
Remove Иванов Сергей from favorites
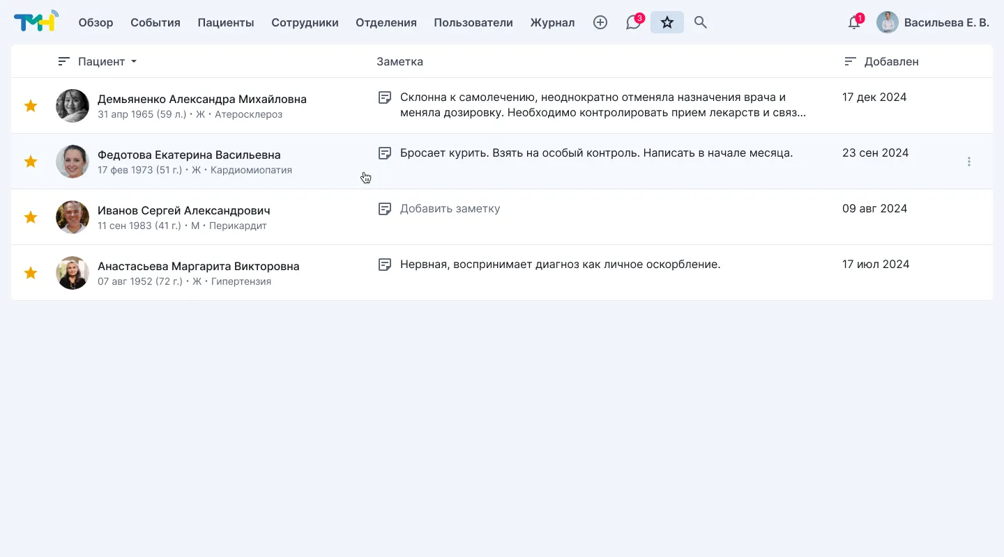tap(31, 217)
